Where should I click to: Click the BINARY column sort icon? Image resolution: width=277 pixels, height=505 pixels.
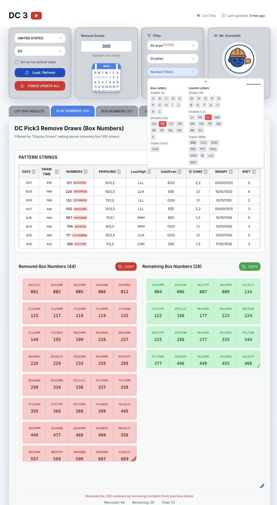click(x=231, y=172)
